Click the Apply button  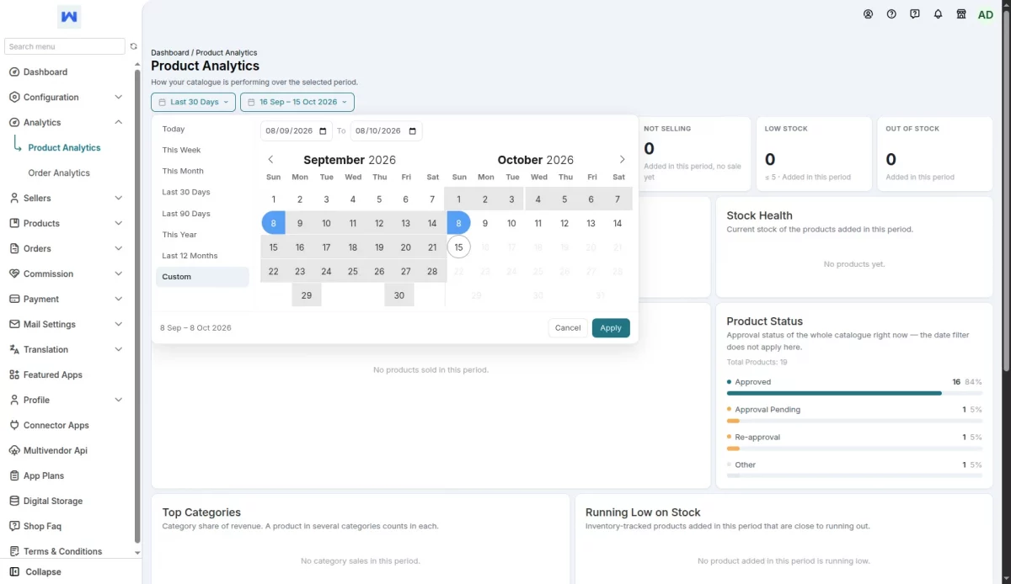[611, 328]
